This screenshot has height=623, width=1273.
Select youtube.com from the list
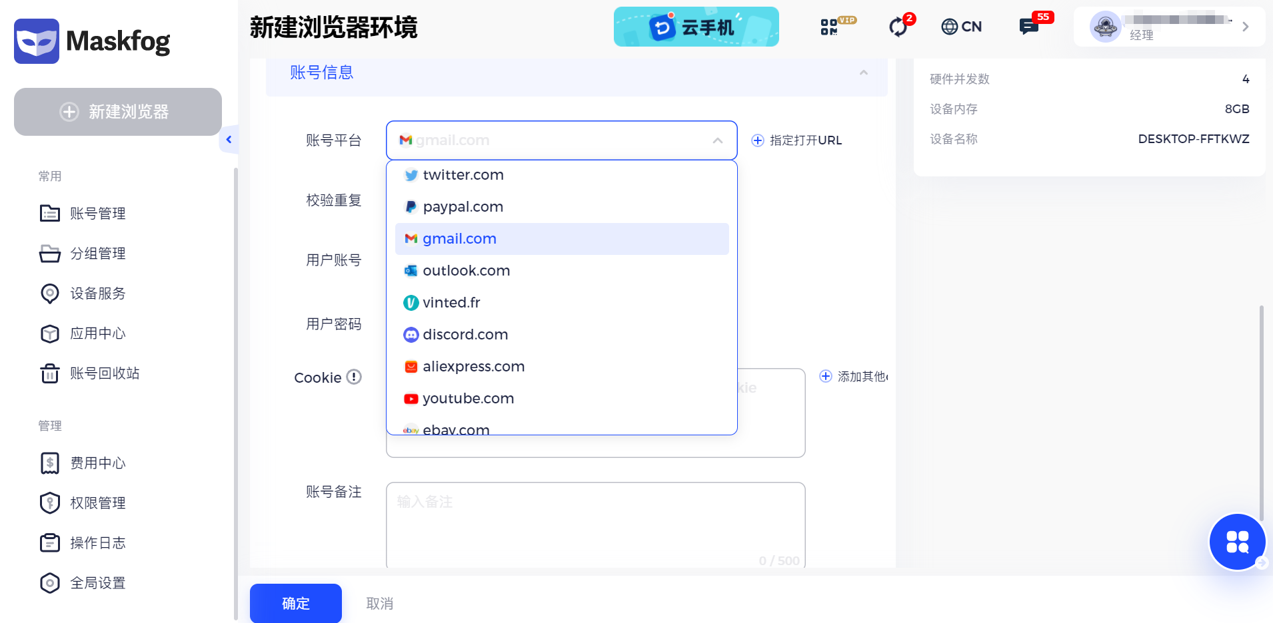click(562, 399)
